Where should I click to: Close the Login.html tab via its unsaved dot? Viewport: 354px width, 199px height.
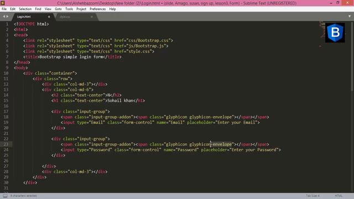(x=49, y=17)
